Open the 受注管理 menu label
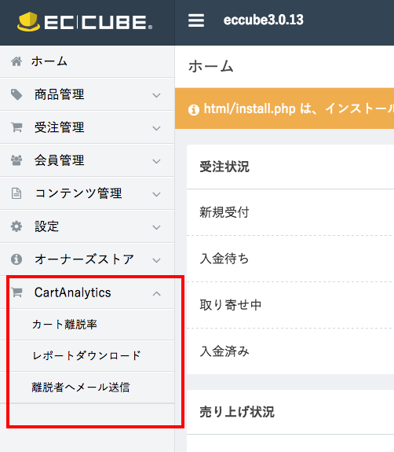Viewport: 394px width, 452px height. tap(60, 127)
